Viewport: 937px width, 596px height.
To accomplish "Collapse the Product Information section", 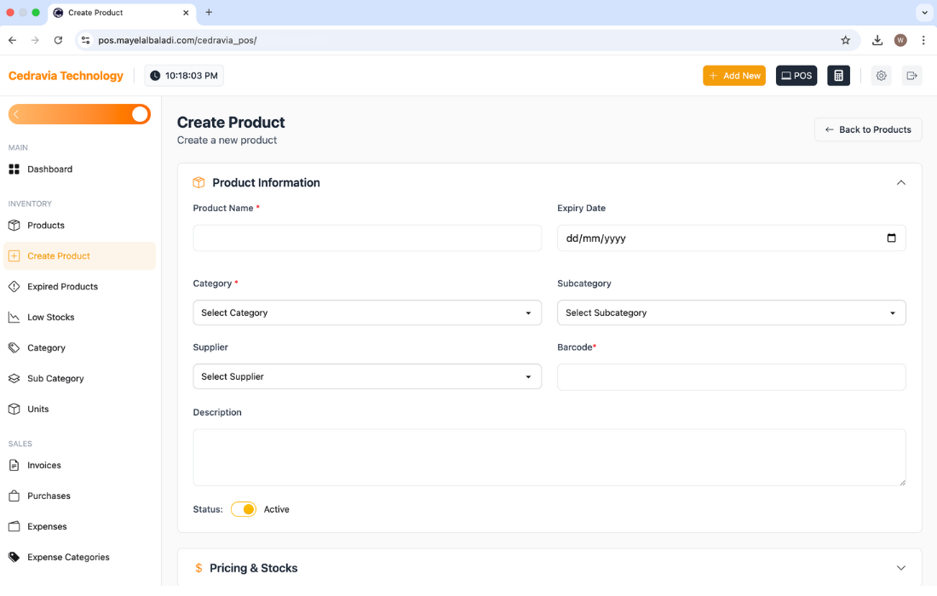I will coord(900,182).
